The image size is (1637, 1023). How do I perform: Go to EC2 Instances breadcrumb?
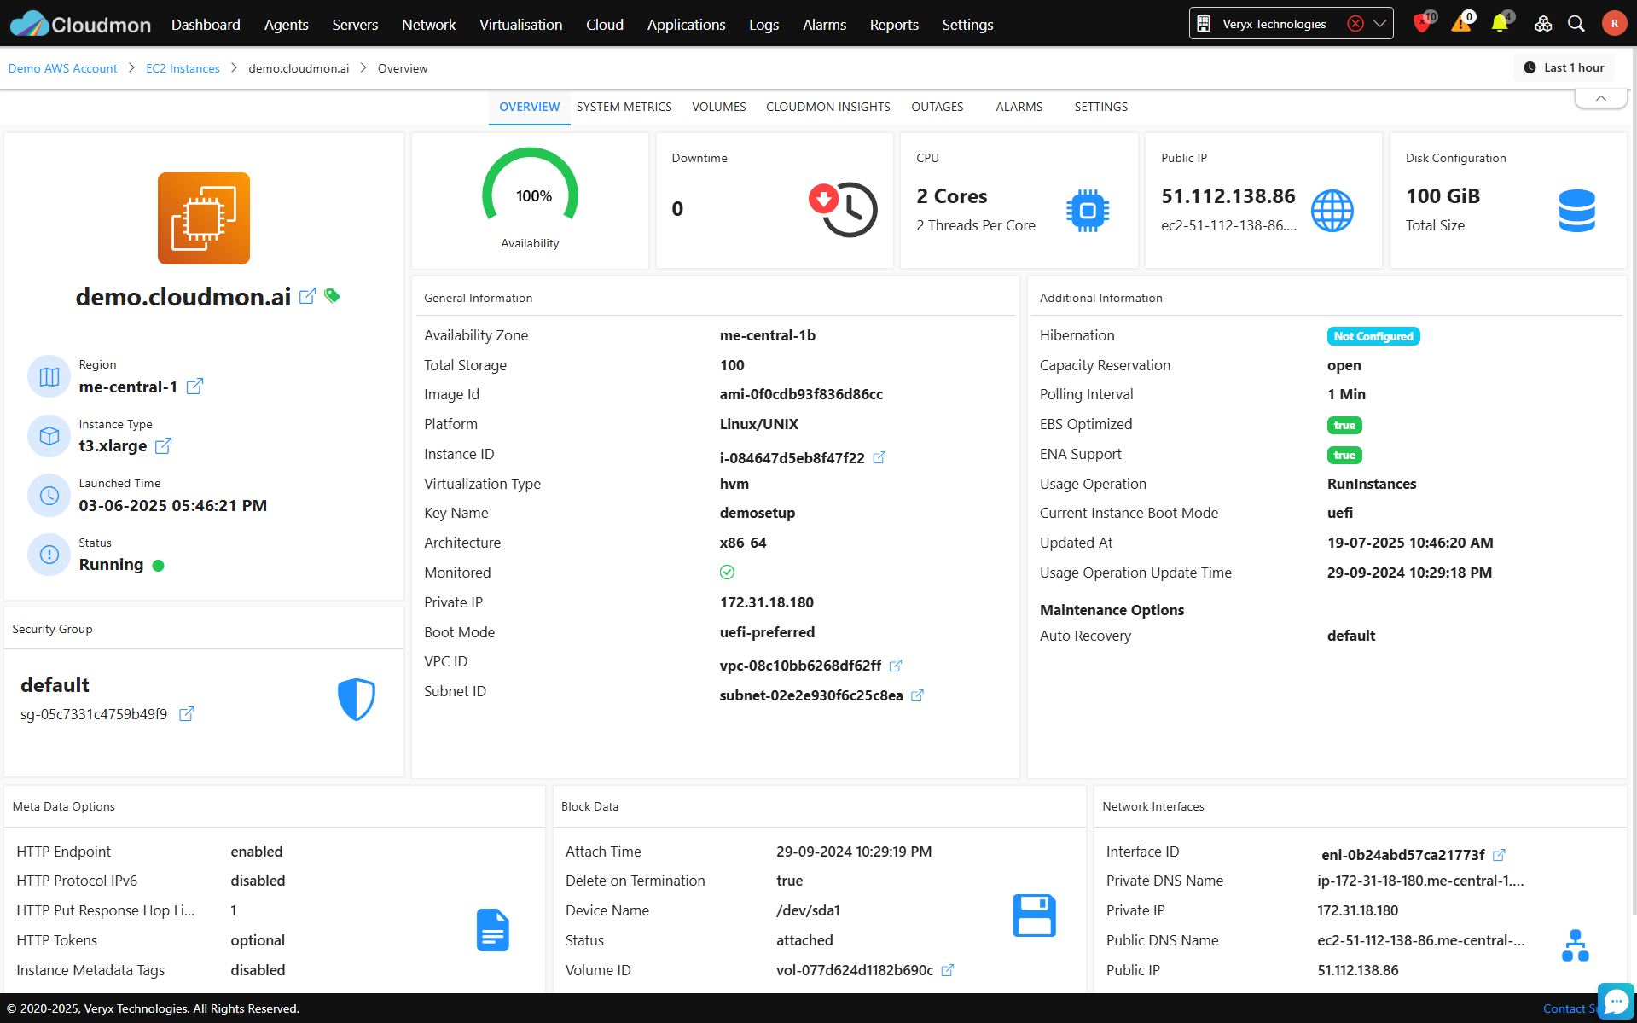coord(183,68)
